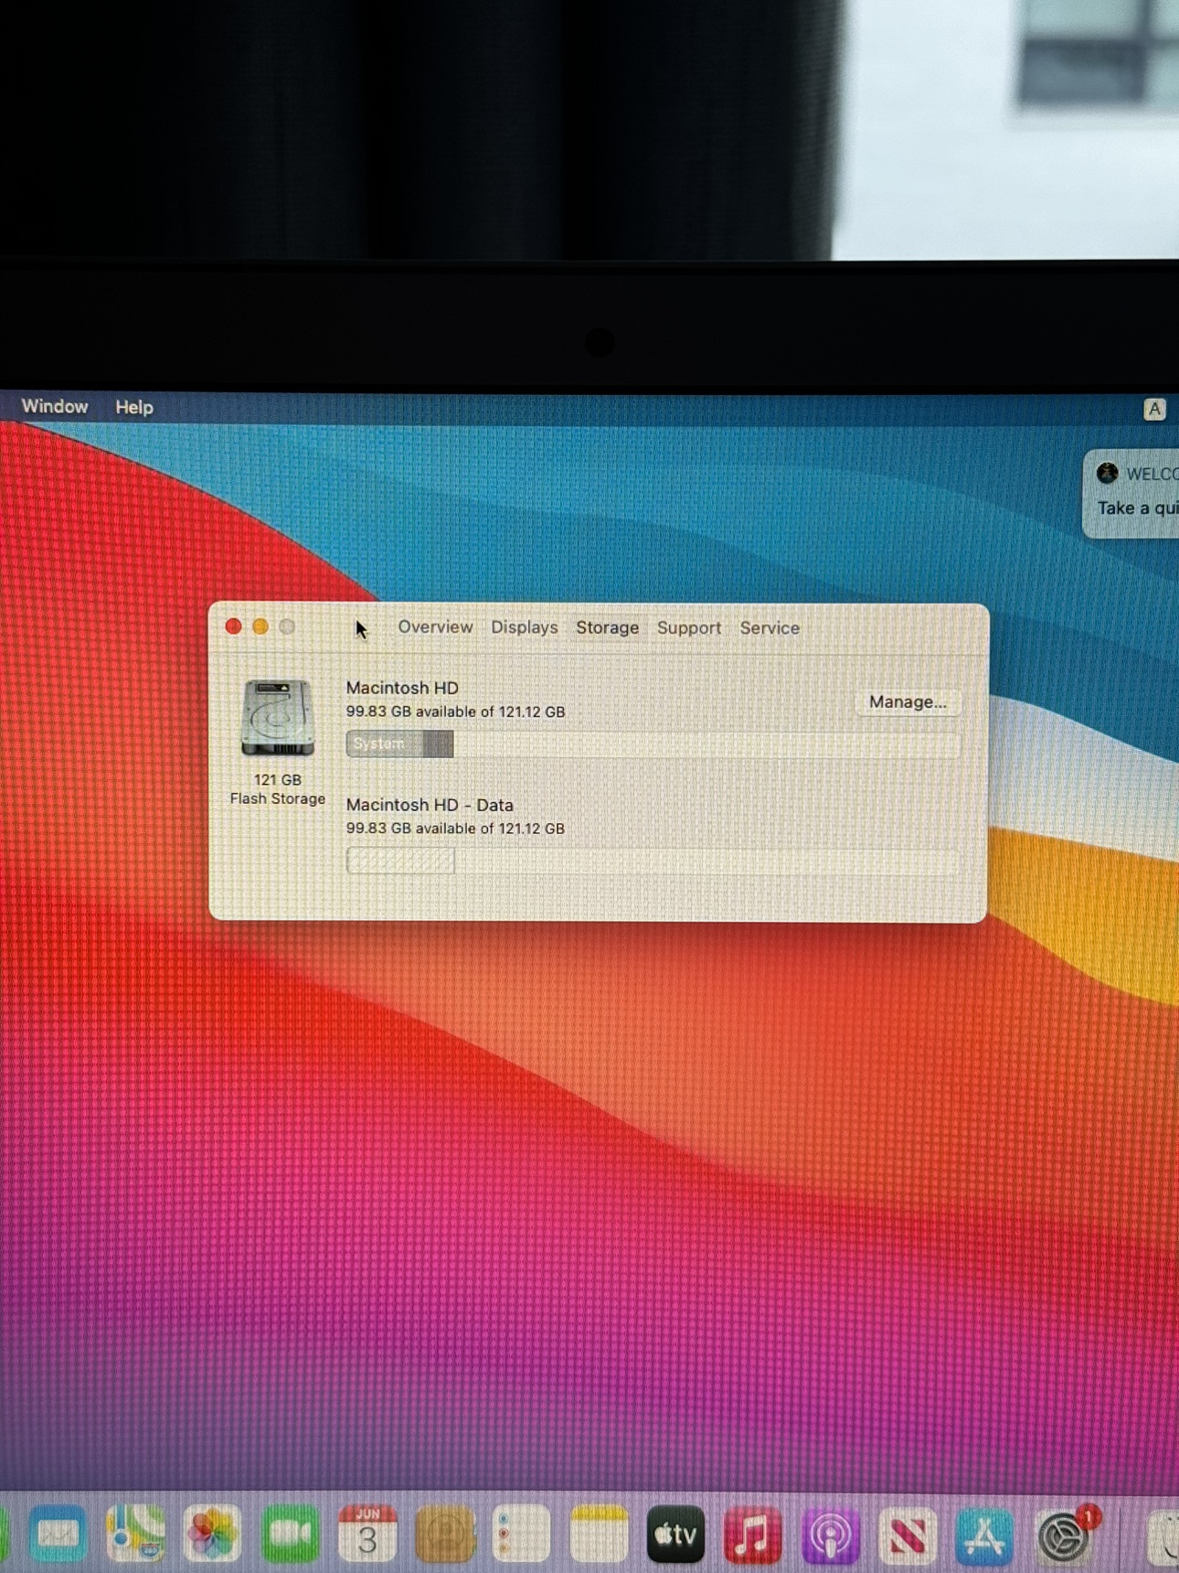1179x1573 pixels.
Task: Open the Calendar app in dock
Action: 367,1534
